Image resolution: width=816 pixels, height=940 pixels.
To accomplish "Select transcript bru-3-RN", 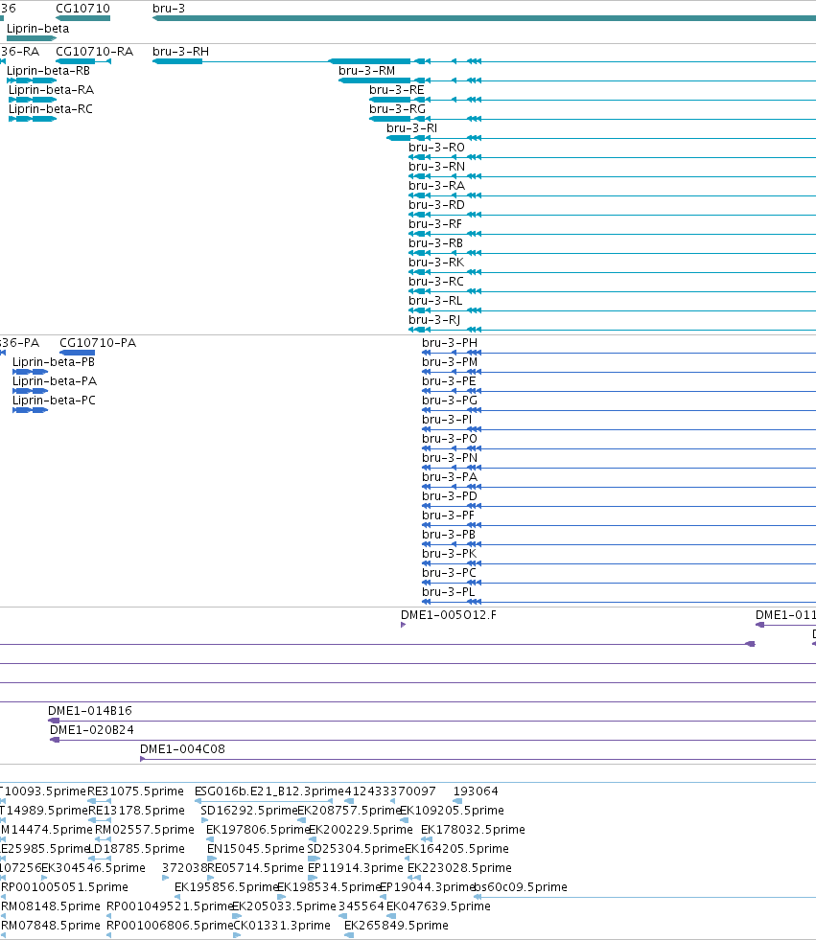I will click(437, 167).
